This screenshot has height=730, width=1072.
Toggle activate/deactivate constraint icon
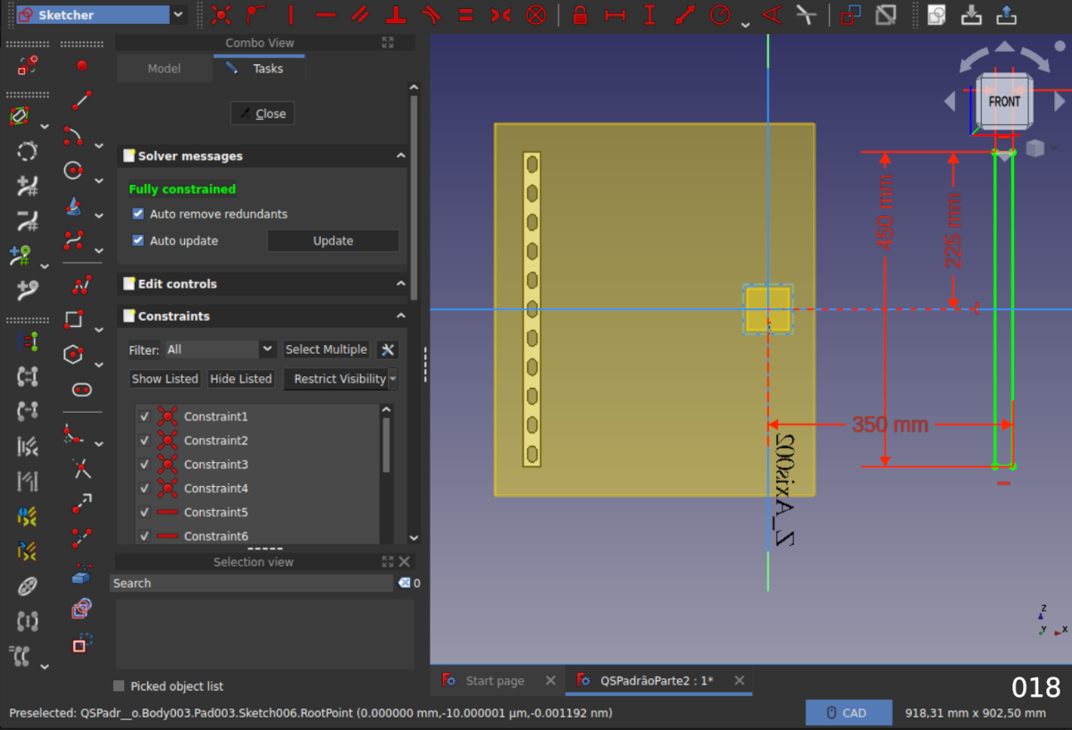click(886, 15)
